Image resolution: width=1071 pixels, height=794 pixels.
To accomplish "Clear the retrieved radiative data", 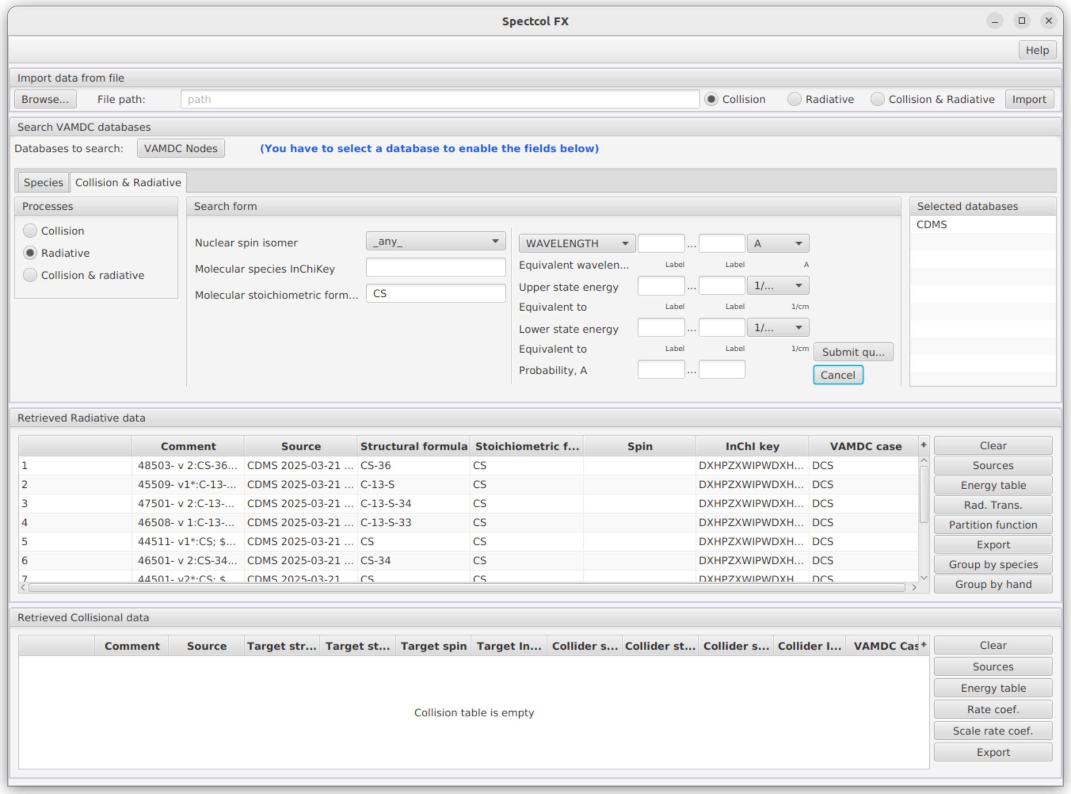I will click(993, 446).
